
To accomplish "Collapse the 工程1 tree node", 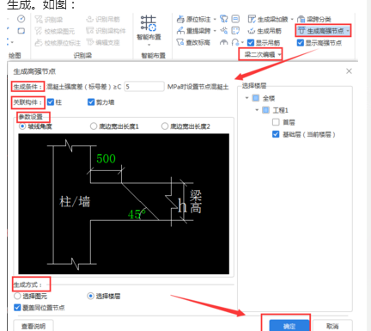I will pyautogui.click(x=257, y=110).
